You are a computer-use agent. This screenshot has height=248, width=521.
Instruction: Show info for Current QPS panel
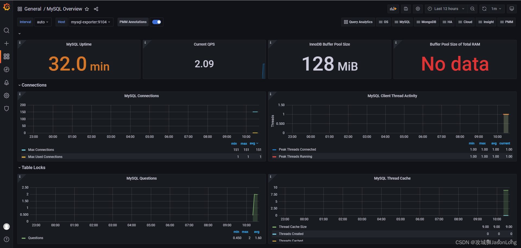[145, 42]
